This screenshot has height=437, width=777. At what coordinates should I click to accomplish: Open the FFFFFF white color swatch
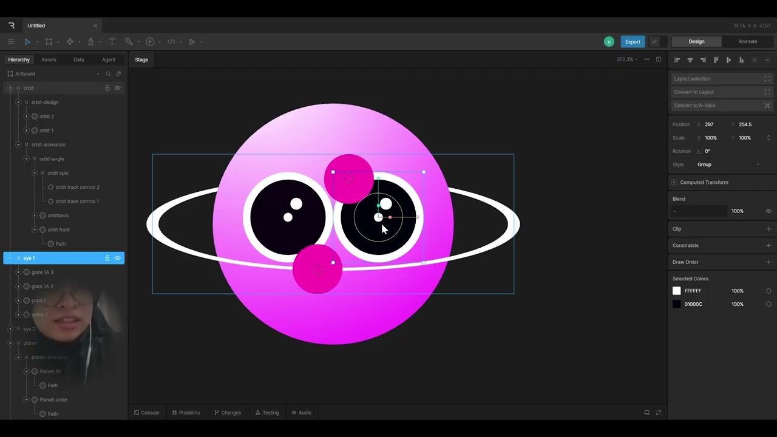tap(677, 291)
